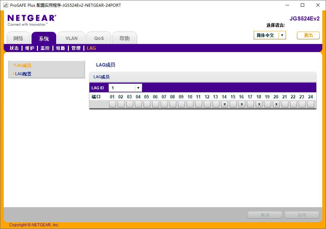This screenshot has height=229, width=326.
Task: Uncheck port 14 from the LAG
Action: point(225,104)
